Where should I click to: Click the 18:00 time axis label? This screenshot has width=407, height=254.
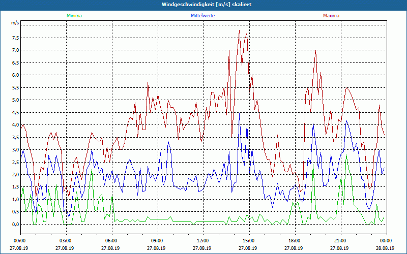click(x=295, y=241)
